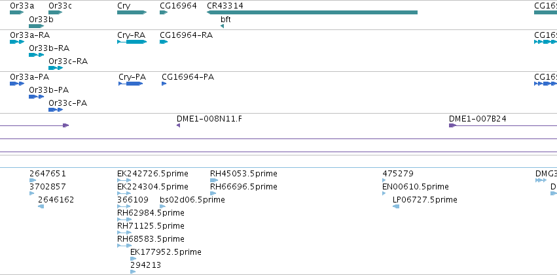The image size is (557, 275).
Task: Click the Cry-RA transcript glyph
Action: 132,42
